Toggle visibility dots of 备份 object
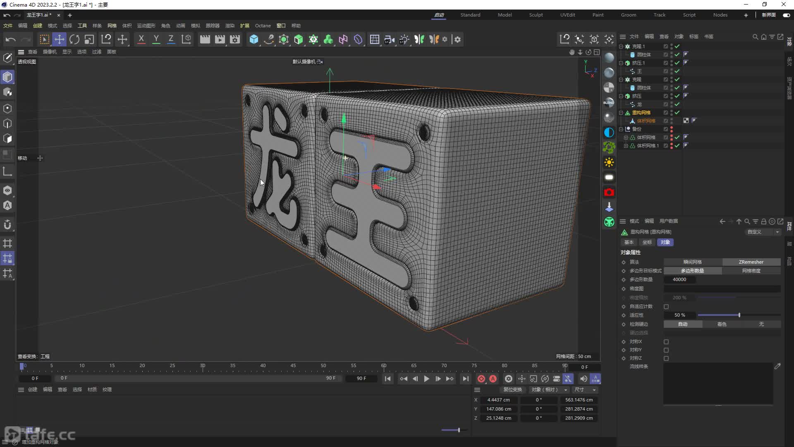This screenshot has height=447, width=794. [672, 129]
